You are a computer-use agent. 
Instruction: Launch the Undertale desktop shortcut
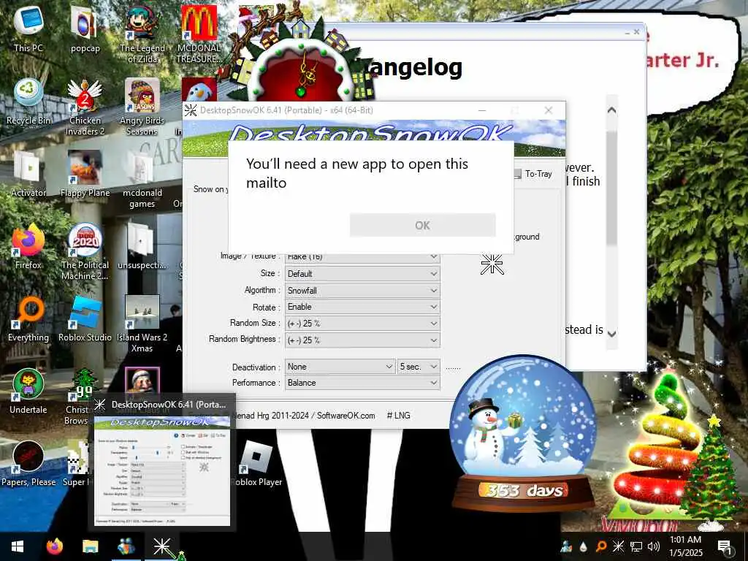tap(28, 392)
